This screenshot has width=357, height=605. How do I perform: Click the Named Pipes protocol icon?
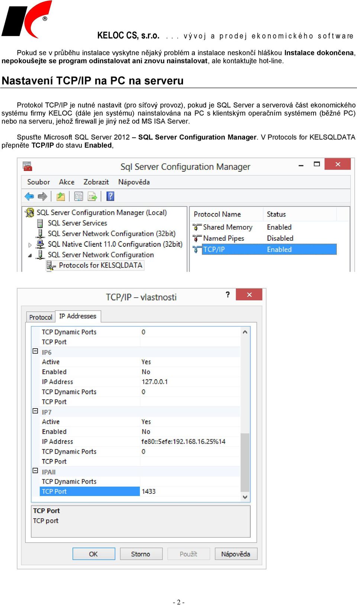197,238
